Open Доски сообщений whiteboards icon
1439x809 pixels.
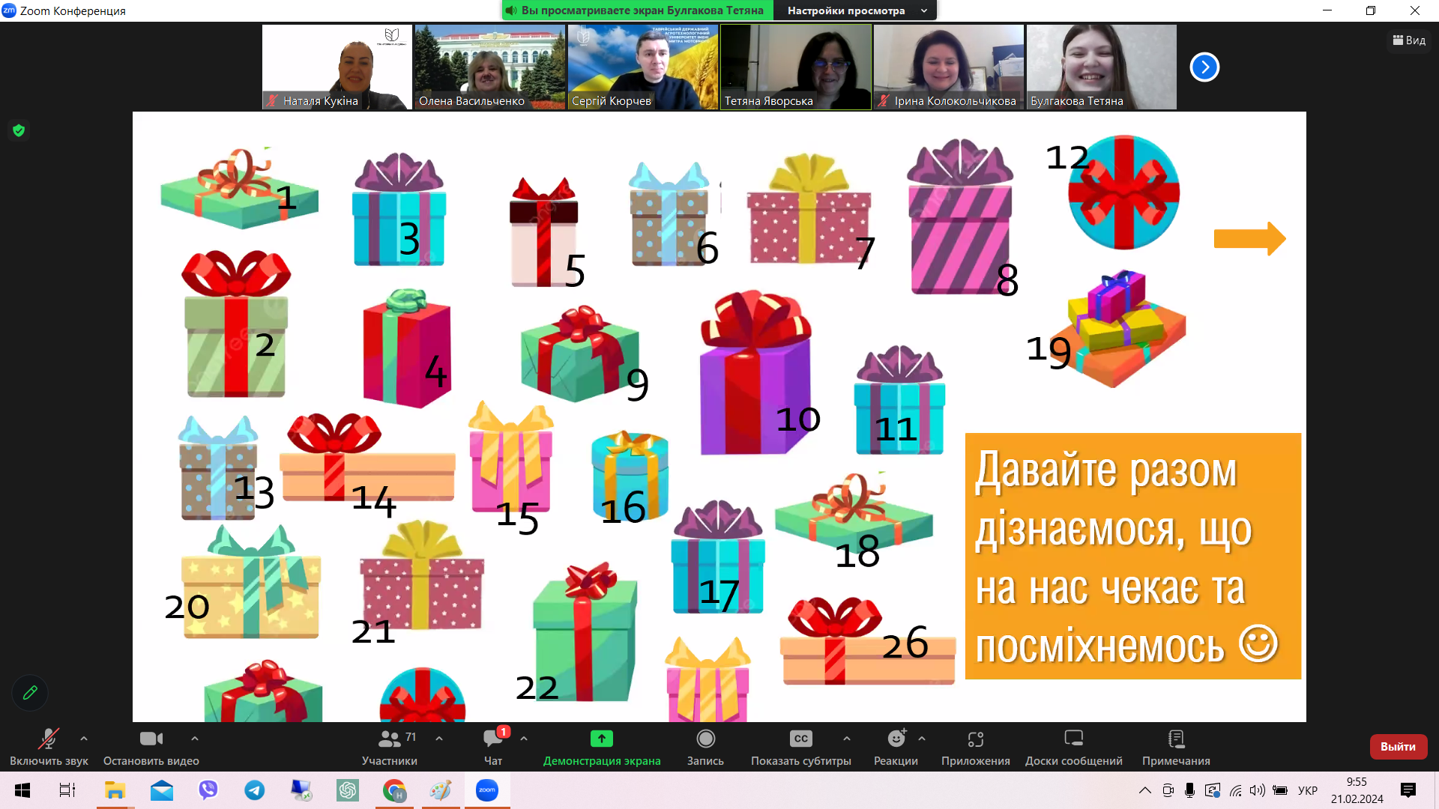coord(1073,739)
